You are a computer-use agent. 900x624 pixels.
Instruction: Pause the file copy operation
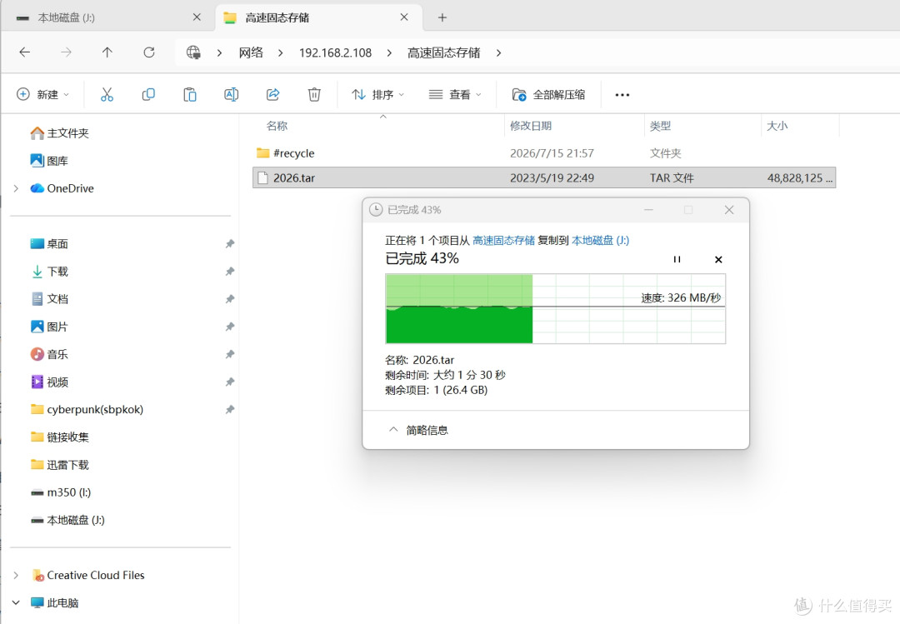point(677,259)
